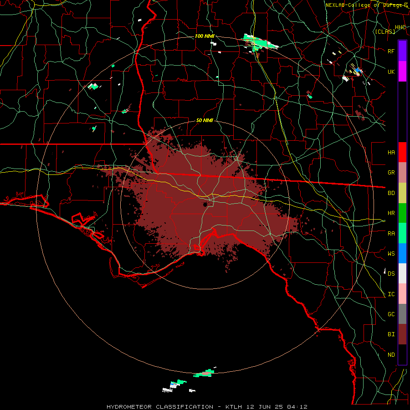This screenshot has height=410, width=410.
Task: Click the HA red legend swatch
Action: click(402, 152)
